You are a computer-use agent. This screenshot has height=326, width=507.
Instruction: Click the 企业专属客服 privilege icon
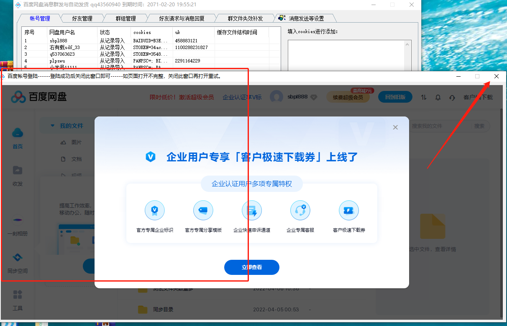(300, 210)
